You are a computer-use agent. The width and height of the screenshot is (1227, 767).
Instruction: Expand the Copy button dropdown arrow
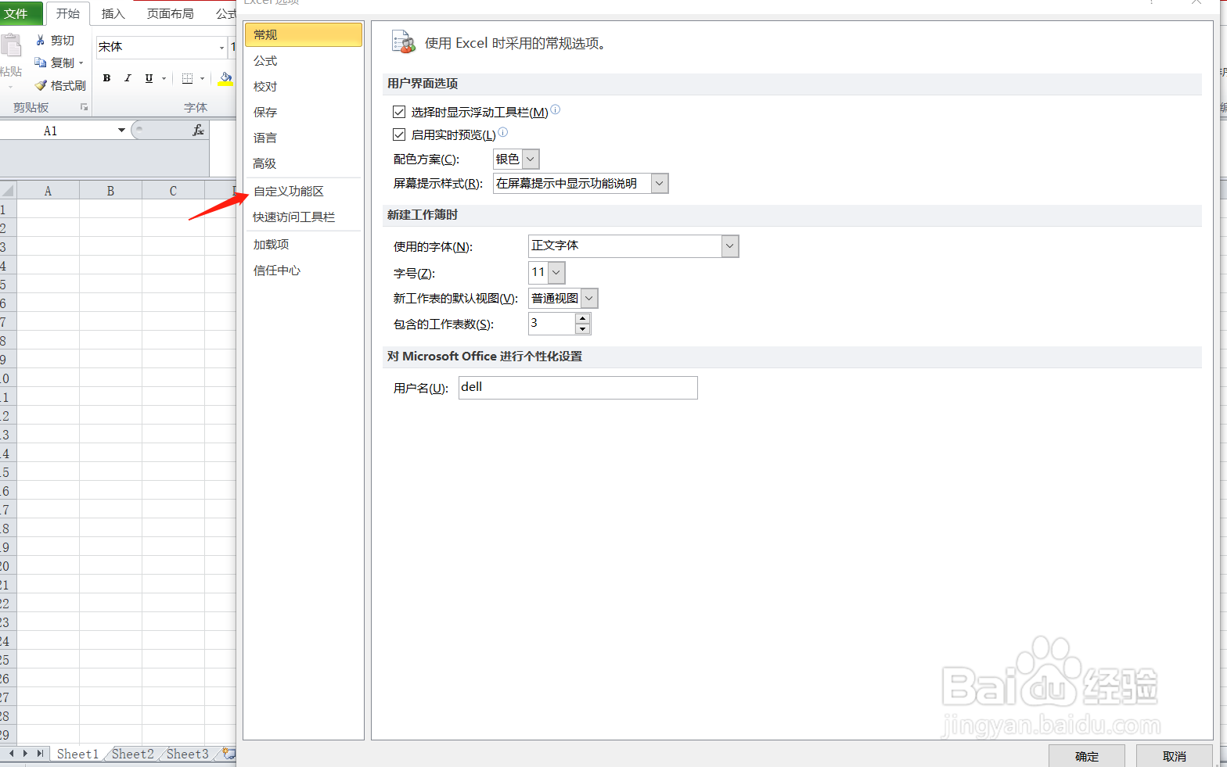tap(81, 63)
